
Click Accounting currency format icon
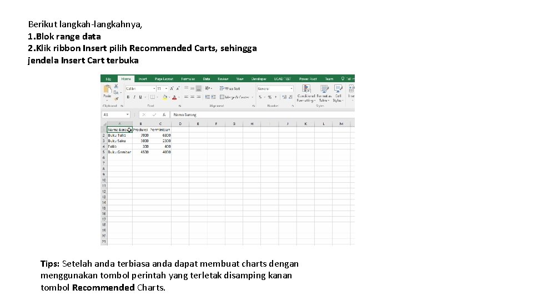point(260,97)
